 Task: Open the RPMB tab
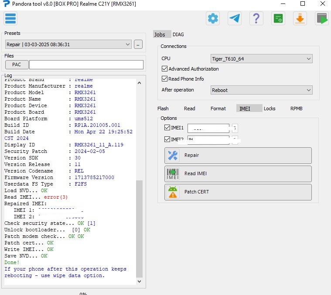[296, 109]
